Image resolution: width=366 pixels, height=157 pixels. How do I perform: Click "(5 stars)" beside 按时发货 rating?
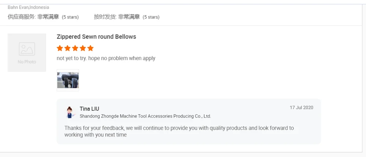click(151, 17)
